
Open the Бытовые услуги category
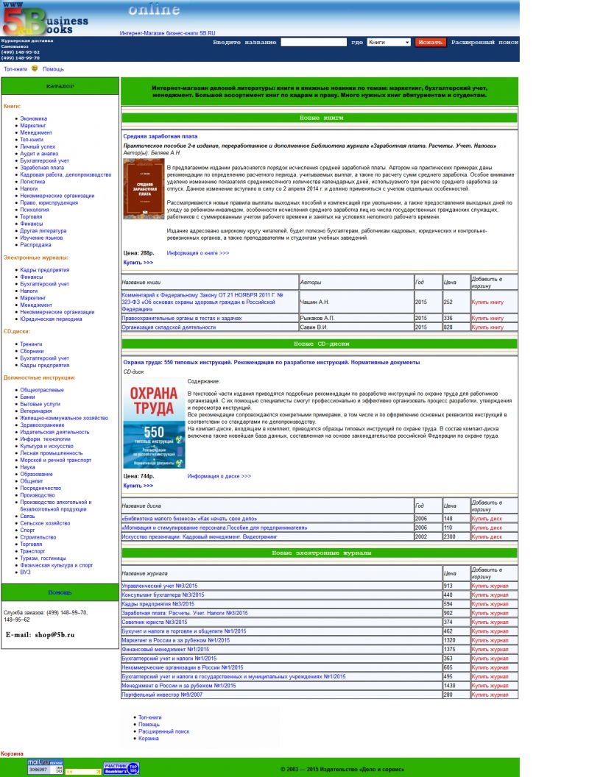tap(40, 404)
